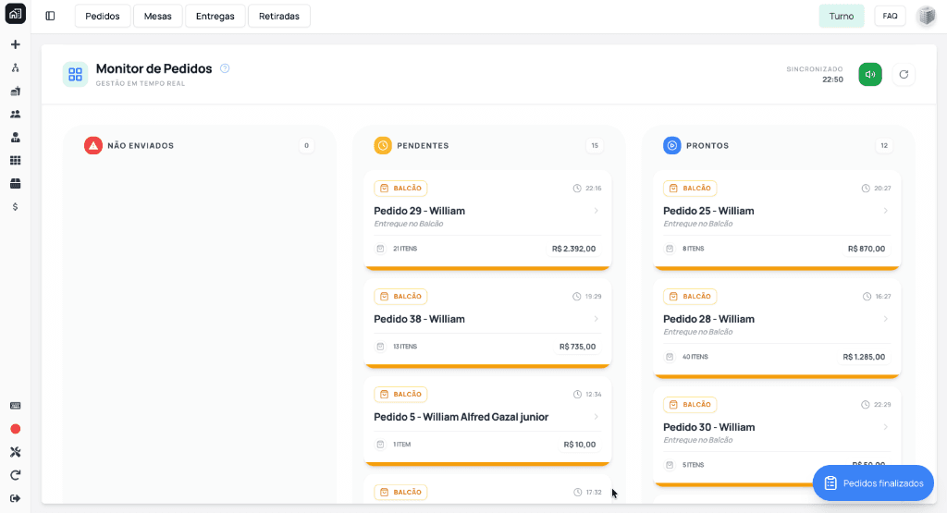
Task: Click the 8 ITENS label on Pedido 25
Action: point(694,249)
